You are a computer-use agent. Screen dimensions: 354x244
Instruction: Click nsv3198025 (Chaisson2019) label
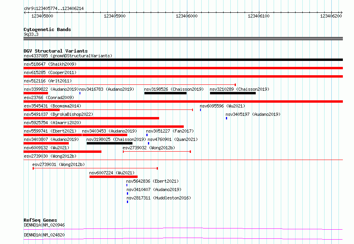pyautogui.click(x=116, y=139)
